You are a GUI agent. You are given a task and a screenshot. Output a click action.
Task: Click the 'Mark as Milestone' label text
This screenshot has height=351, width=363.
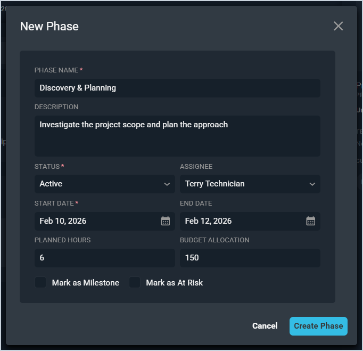[x=85, y=283]
